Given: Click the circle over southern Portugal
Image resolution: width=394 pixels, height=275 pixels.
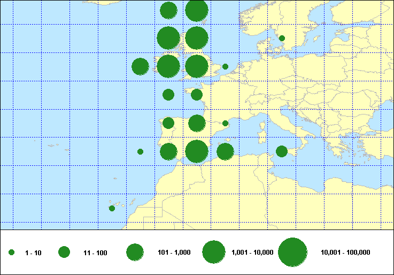Looking at the screenshot, I should 168,151.
